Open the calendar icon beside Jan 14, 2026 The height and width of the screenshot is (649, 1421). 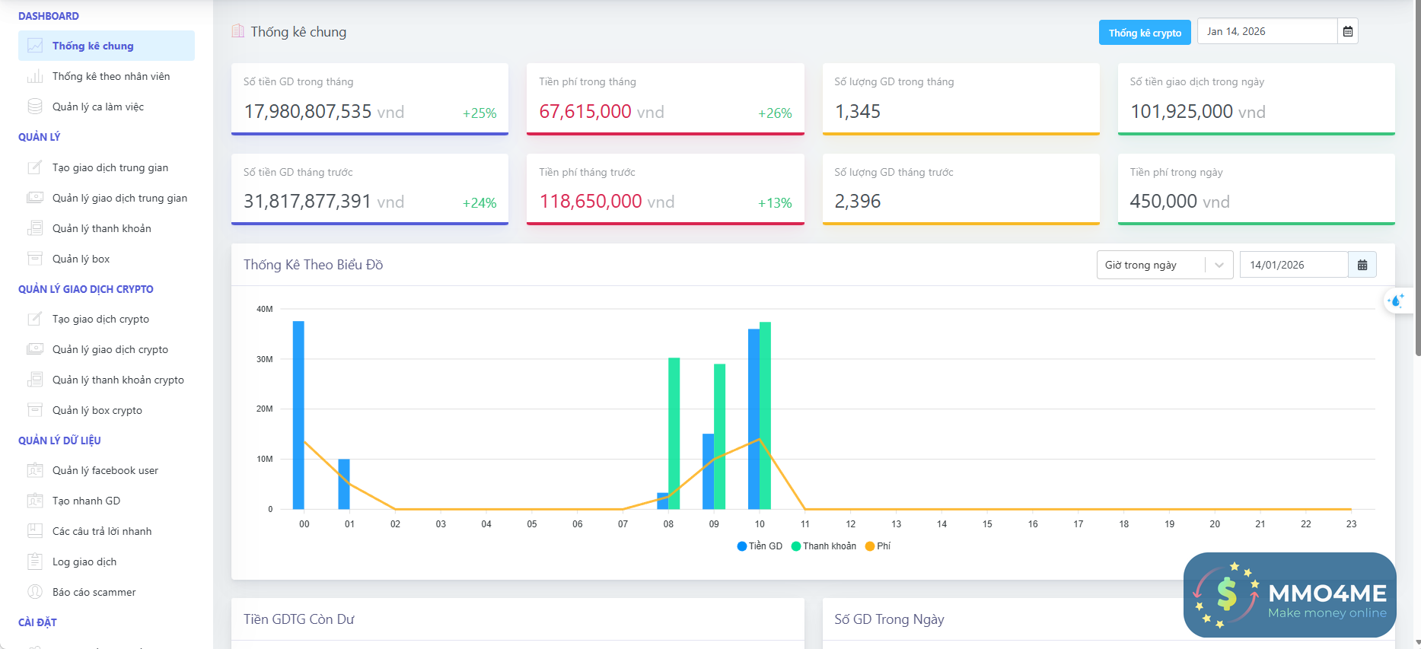(1348, 31)
